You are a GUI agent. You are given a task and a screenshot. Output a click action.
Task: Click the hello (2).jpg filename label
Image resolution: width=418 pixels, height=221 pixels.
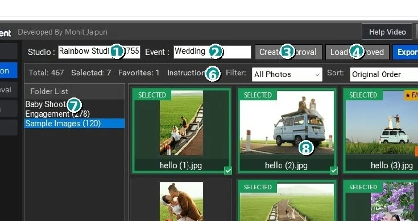(286, 165)
